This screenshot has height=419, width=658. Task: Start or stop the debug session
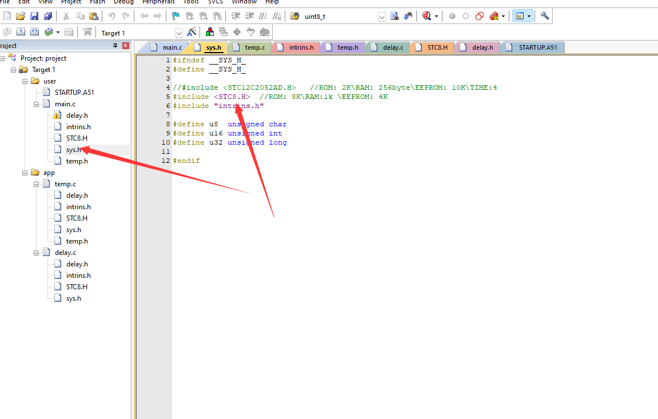click(x=427, y=16)
